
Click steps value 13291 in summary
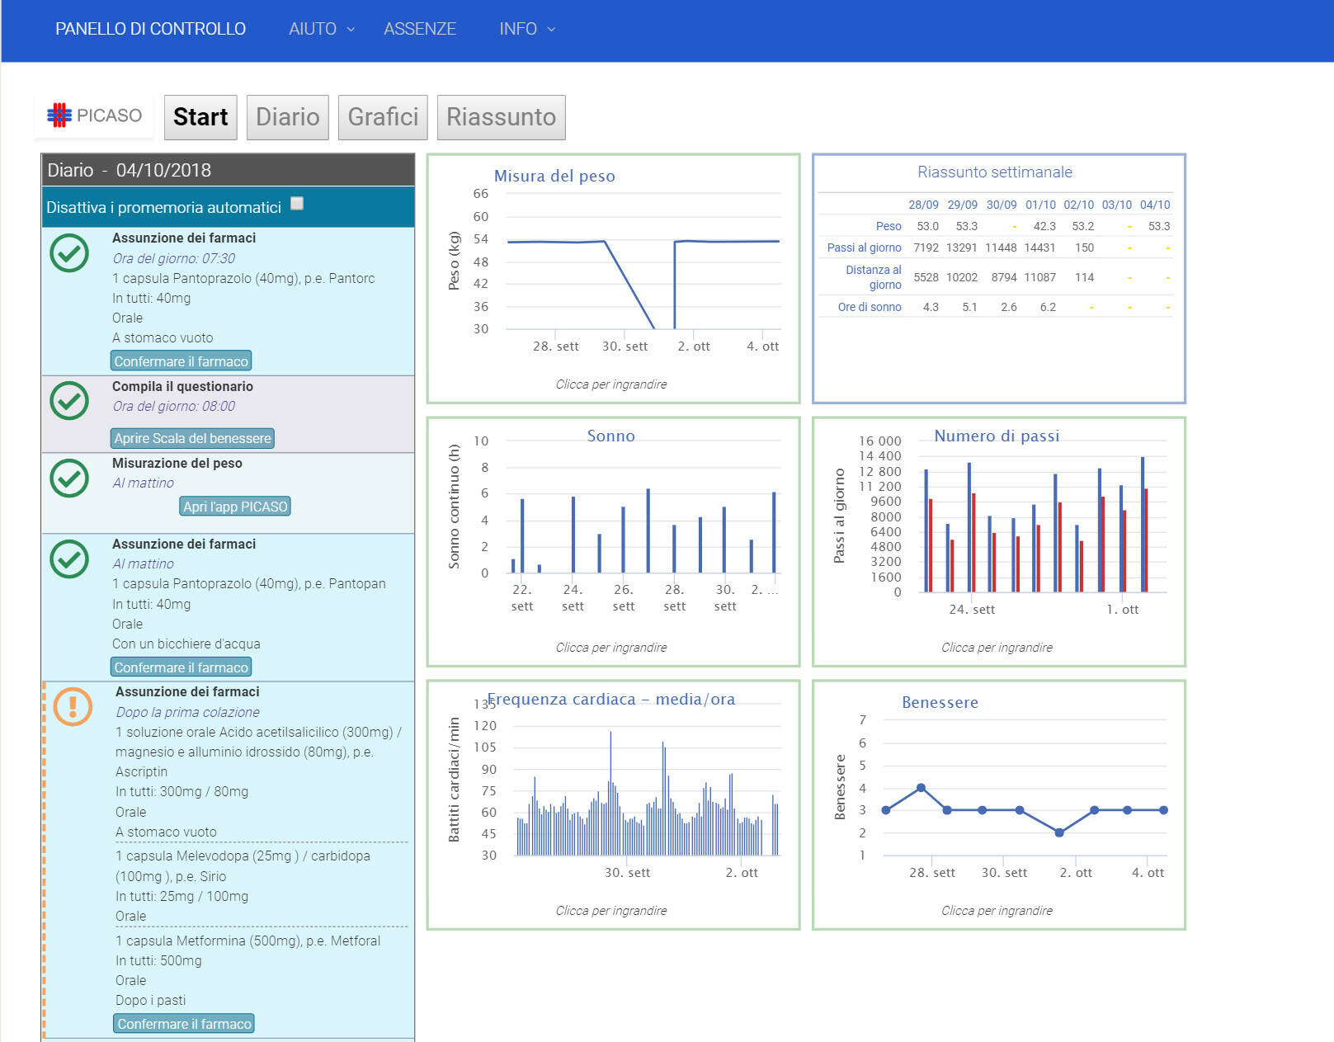coord(961,248)
